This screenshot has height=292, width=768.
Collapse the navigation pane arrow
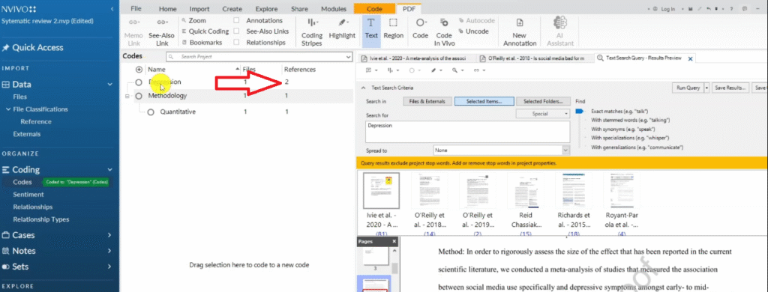tap(112, 9)
